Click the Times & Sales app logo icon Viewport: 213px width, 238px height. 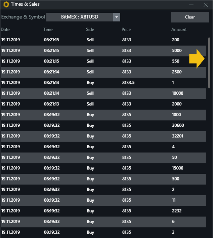tap(6, 4)
